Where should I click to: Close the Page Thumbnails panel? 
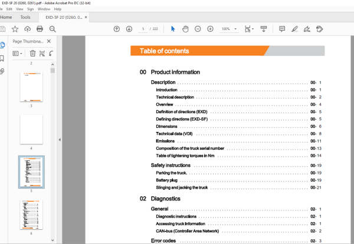(49, 41)
